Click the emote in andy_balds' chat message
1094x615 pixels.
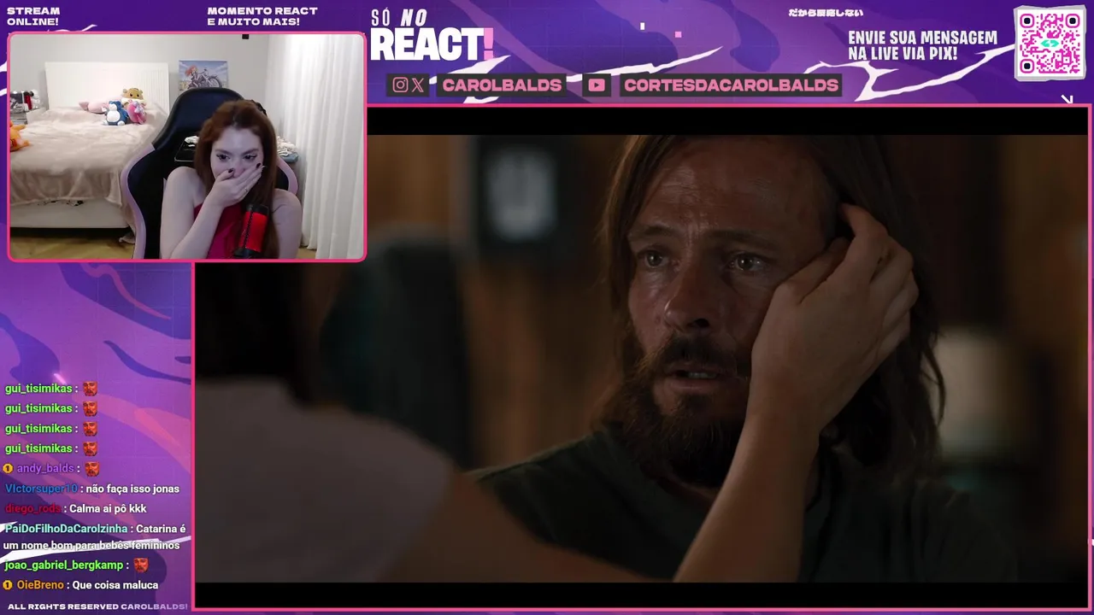(92, 468)
